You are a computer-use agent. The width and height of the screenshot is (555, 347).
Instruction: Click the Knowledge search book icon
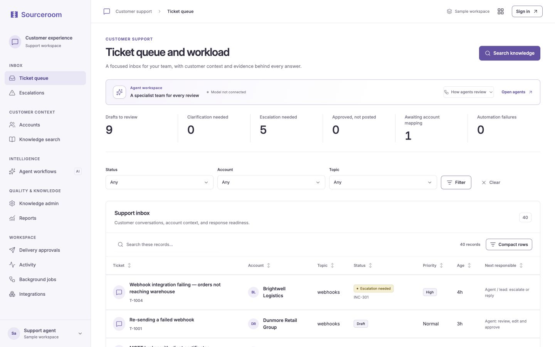click(x=12, y=139)
